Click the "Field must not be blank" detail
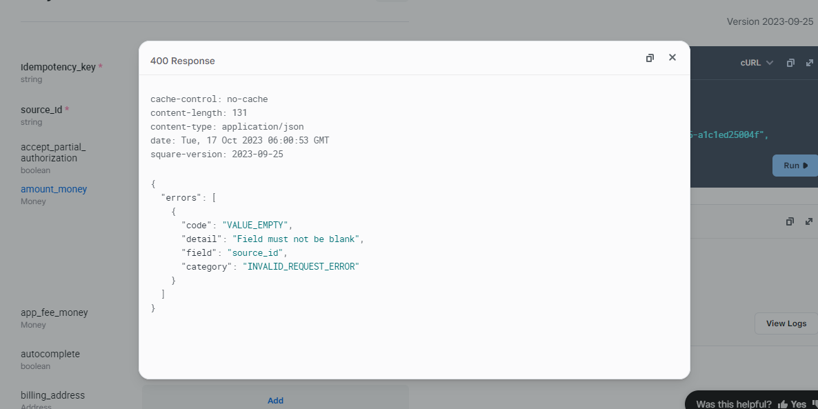Viewport: 818px width, 409px height. click(296, 239)
